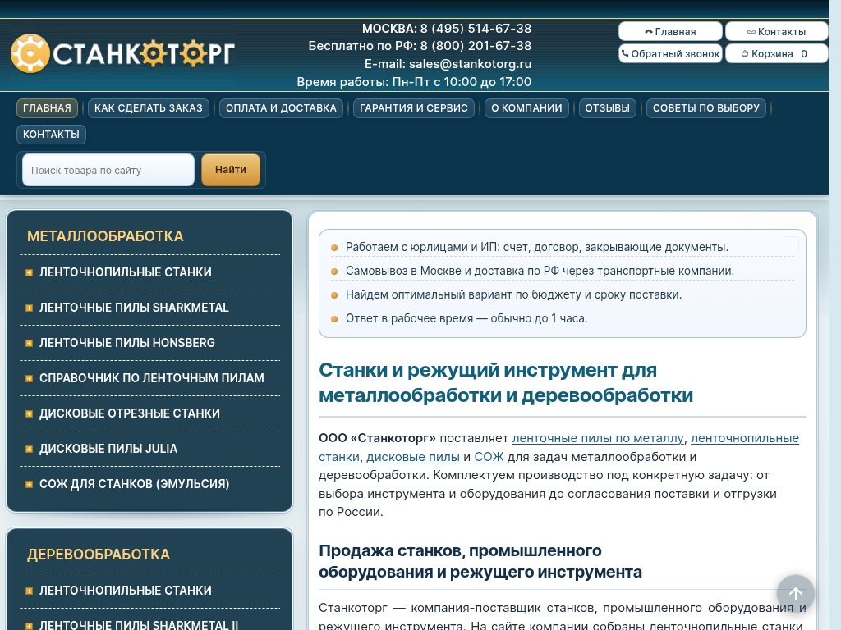The width and height of the screenshot is (841, 630).
Task: Select ГЛАВНАЯ in navigation menu
Action: tap(47, 108)
